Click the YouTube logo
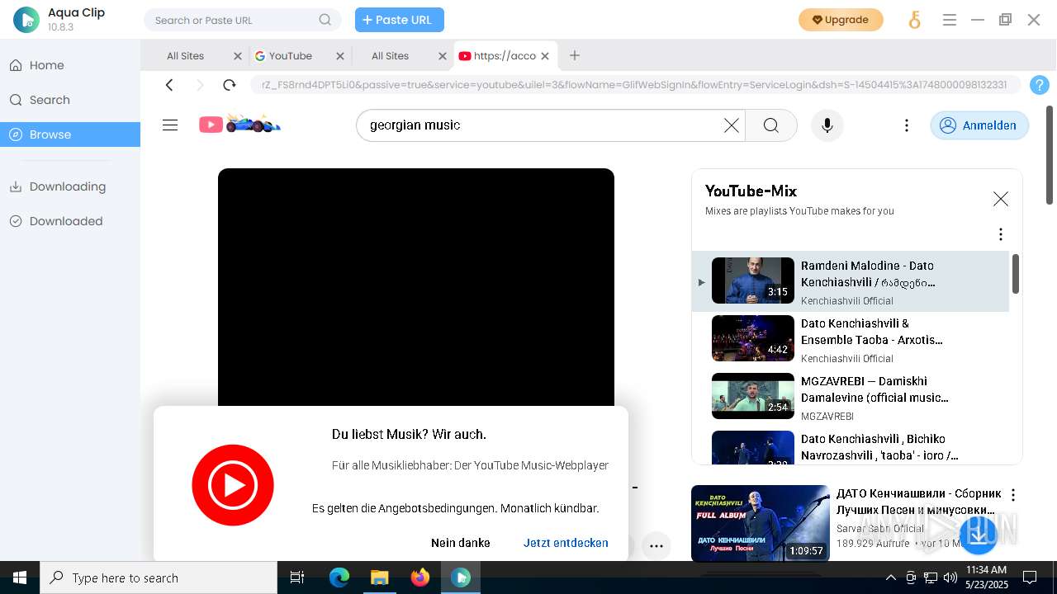Screen dimensions: 1057x594 tap(239, 125)
